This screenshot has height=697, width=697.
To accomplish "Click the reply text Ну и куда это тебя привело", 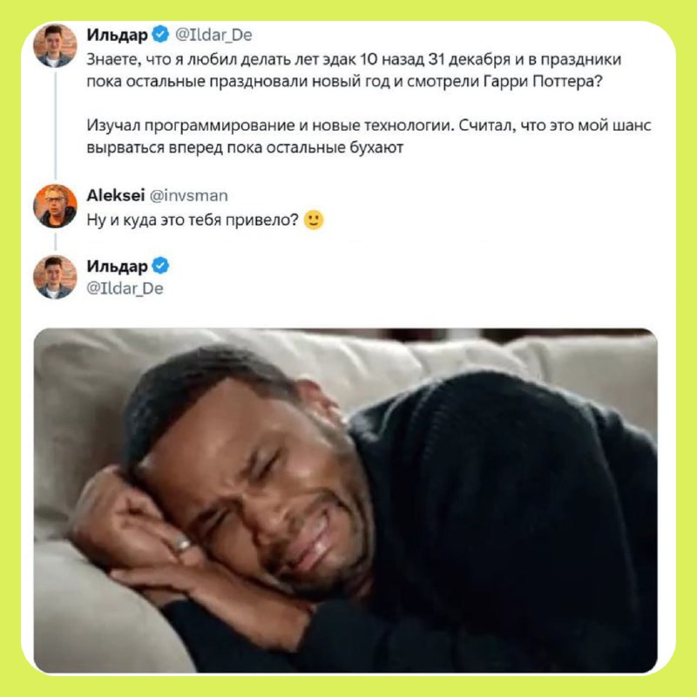I will (x=193, y=220).
